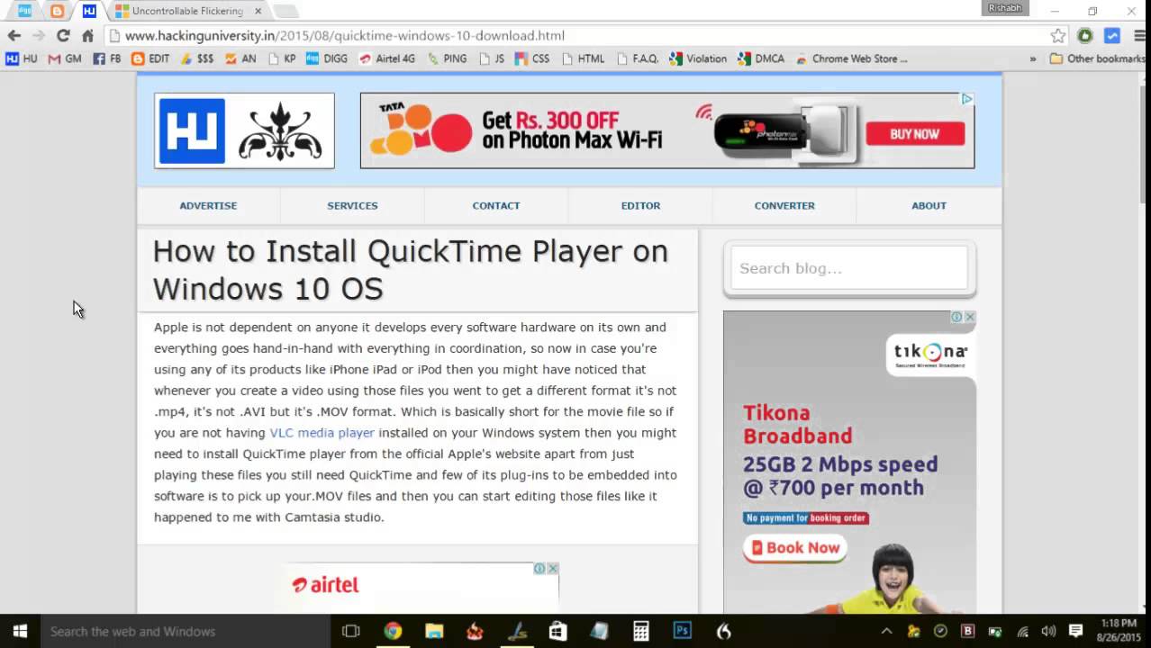Open File Explorer from the taskbar
Viewport: 1151px width, 648px height.
coord(434,632)
